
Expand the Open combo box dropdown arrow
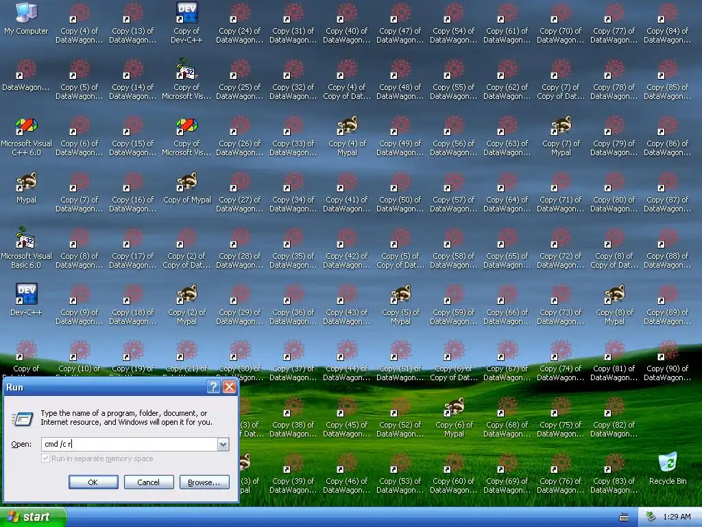[x=223, y=444]
